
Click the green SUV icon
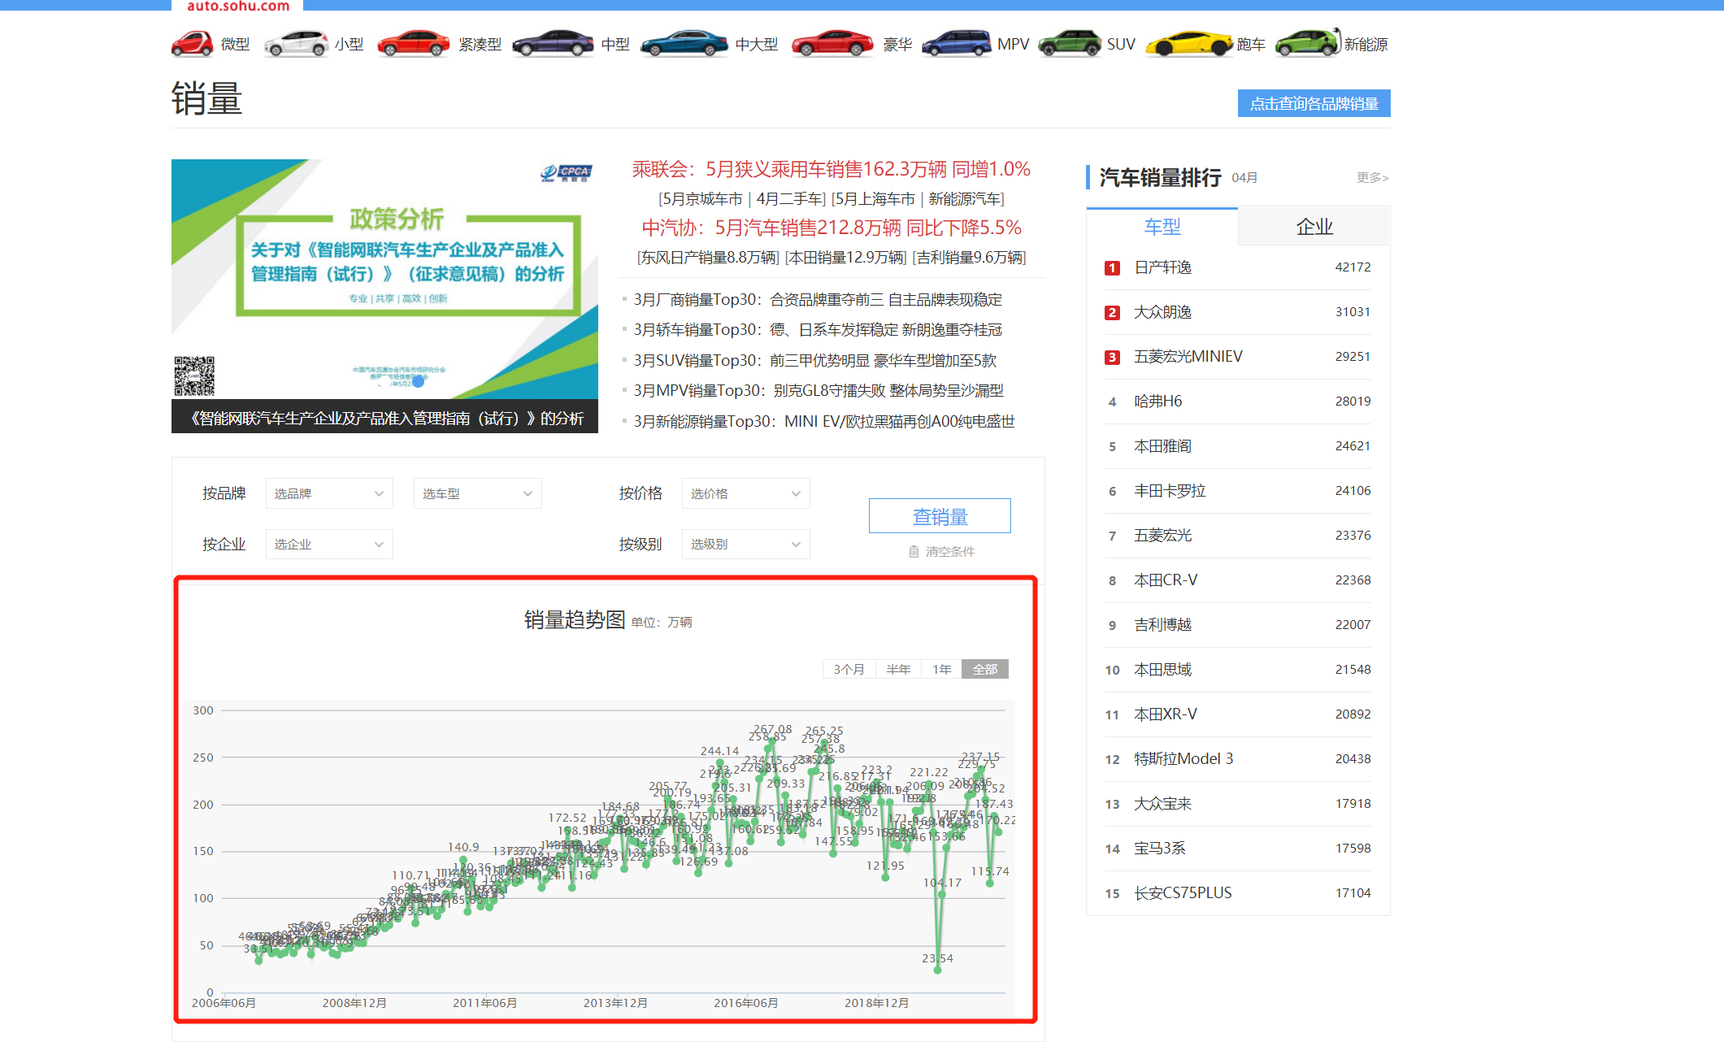click(x=1069, y=44)
